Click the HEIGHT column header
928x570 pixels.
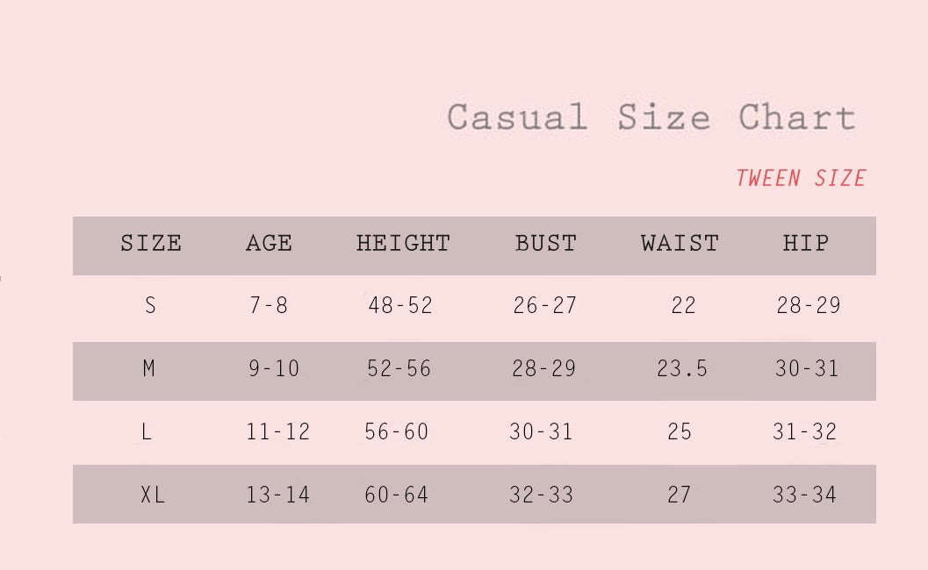tap(403, 243)
